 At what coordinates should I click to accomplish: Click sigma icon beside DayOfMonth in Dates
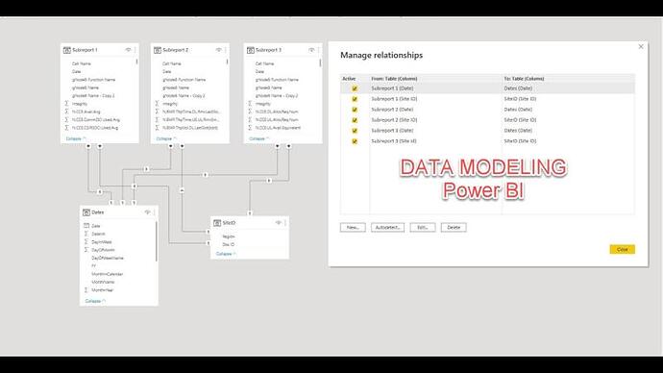pos(86,250)
